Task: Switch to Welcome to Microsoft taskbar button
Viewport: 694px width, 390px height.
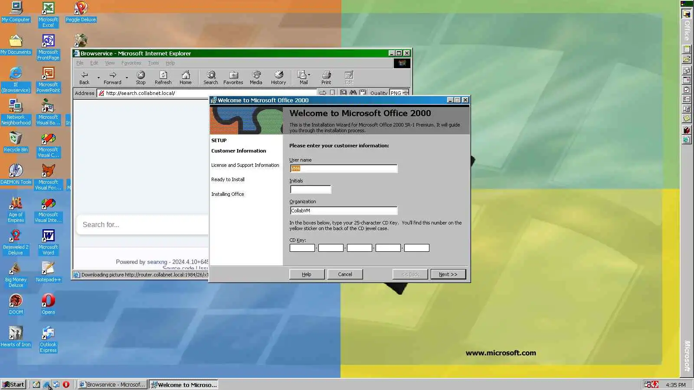Action: (183, 384)
